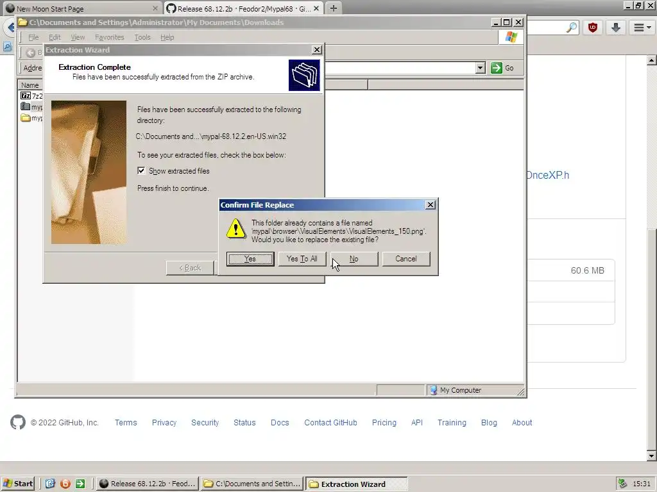
Task: Click the 60.6 MB file size text
Action: [x=588, y=271]
